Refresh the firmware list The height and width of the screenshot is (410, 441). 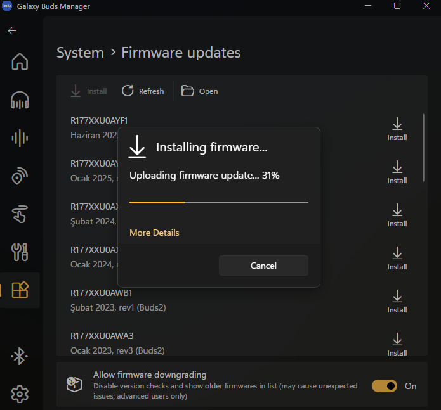click(x=143, y=91)
